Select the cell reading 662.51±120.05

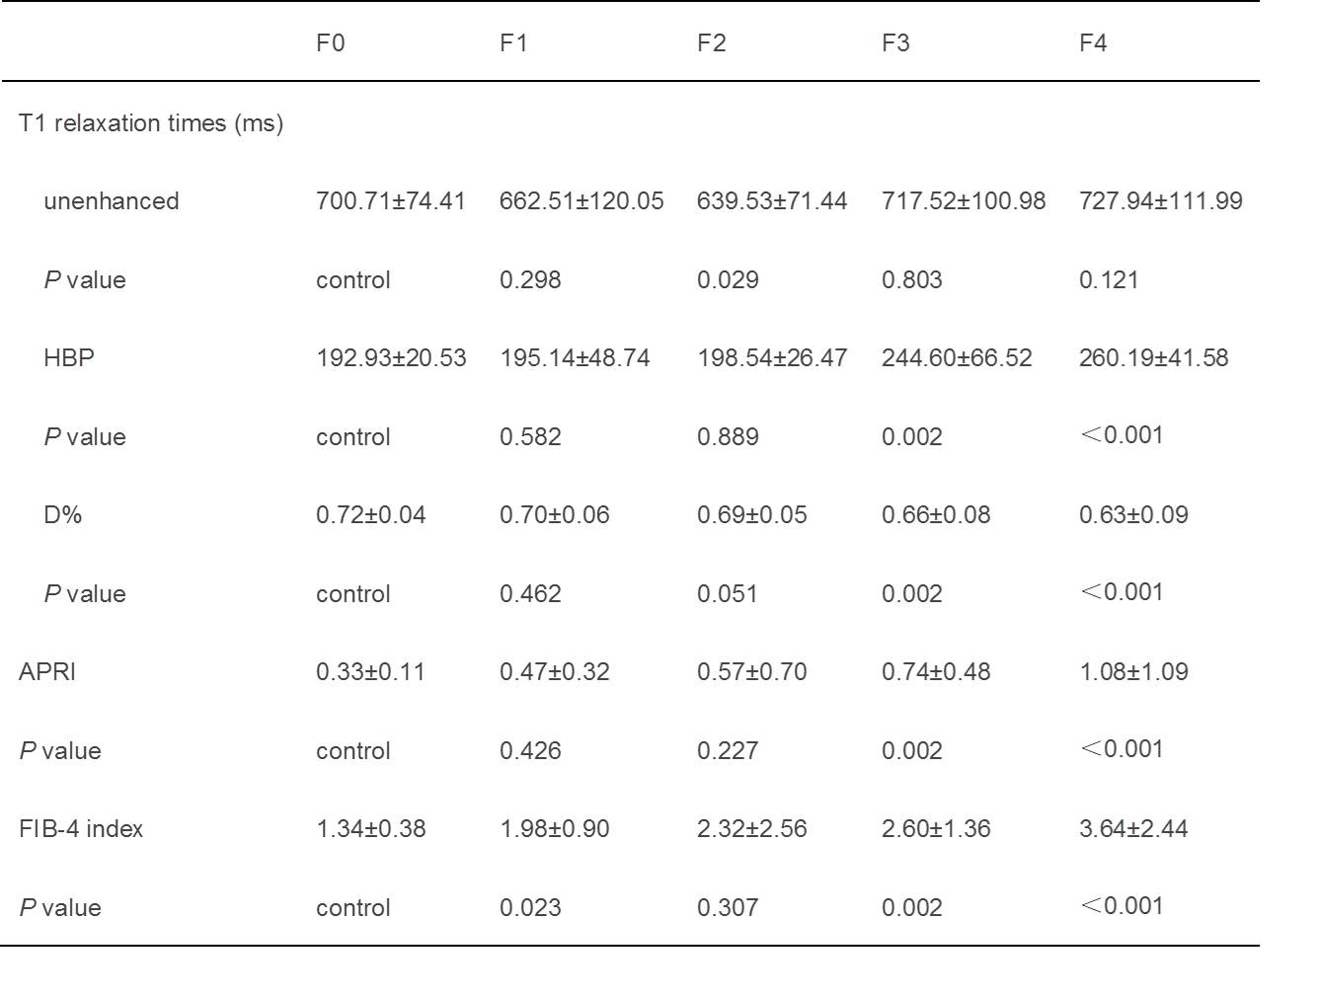click(x=581, y=201)
